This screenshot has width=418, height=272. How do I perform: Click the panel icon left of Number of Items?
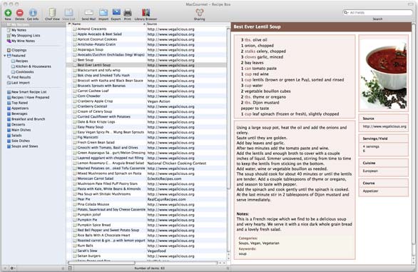[70, 268]
